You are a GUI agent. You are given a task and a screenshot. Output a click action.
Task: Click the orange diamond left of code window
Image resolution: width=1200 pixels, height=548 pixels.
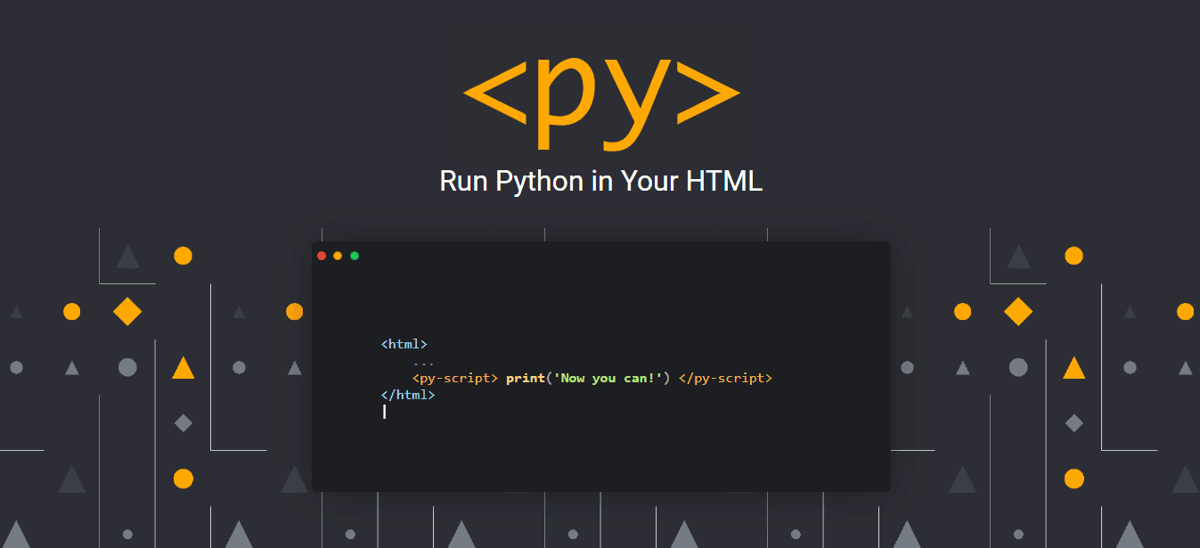tap(127, 312)
